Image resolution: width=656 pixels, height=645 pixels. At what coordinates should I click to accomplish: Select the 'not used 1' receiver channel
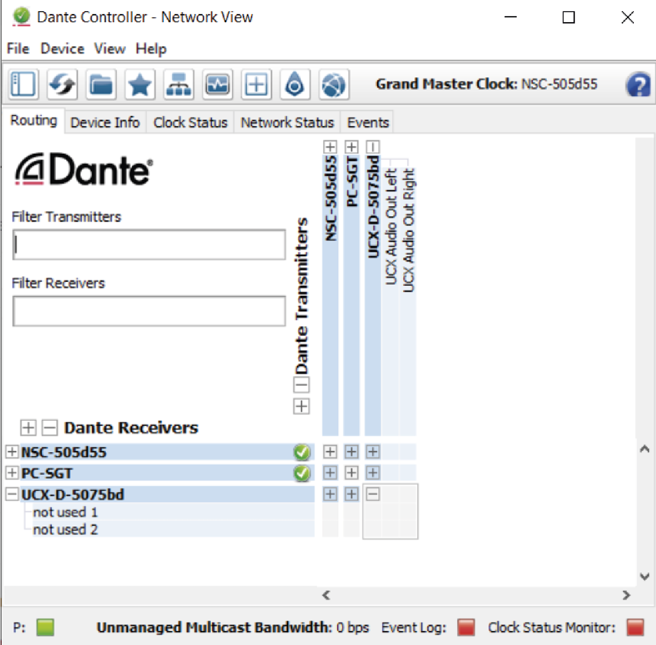pos(65,512)
